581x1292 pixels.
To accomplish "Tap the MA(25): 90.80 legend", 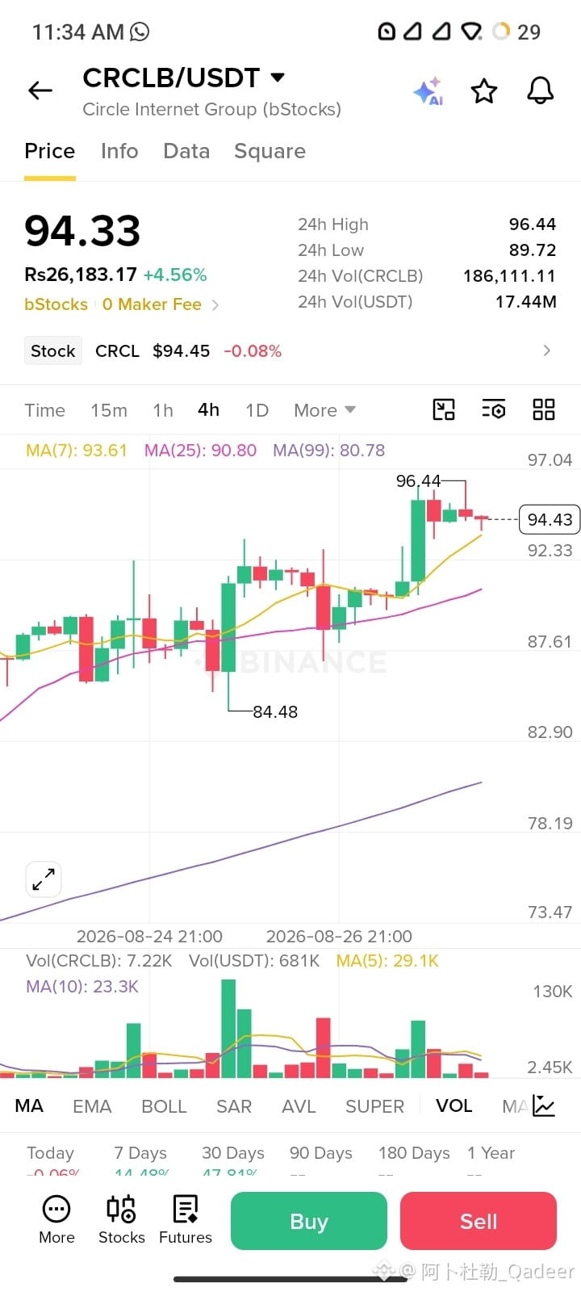I will pos(200,451).
